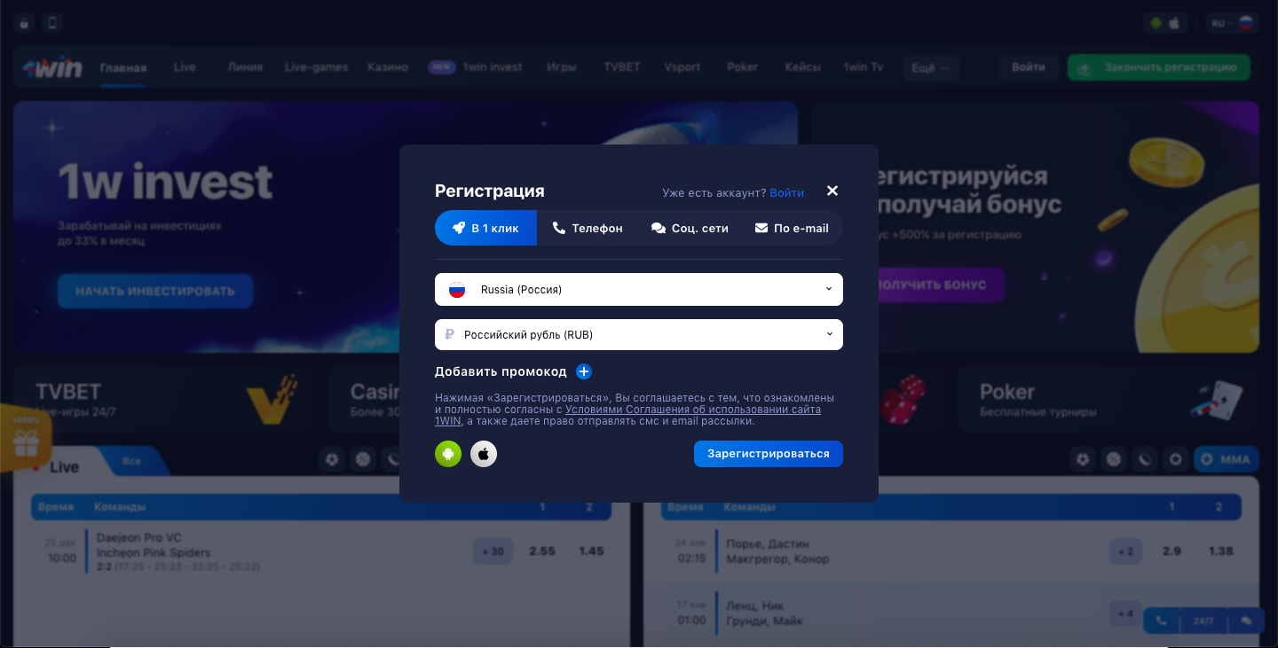Click the НАЧАТЬ ИНВЕСТИРОВАТЬ banner button
This screenshot has height=648, width=1278.
tap(155, 291)
